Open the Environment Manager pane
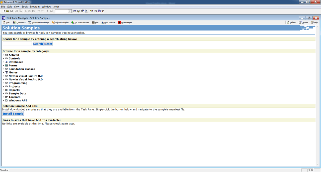This screenshot has height=172, width=321. pos(39,22)
